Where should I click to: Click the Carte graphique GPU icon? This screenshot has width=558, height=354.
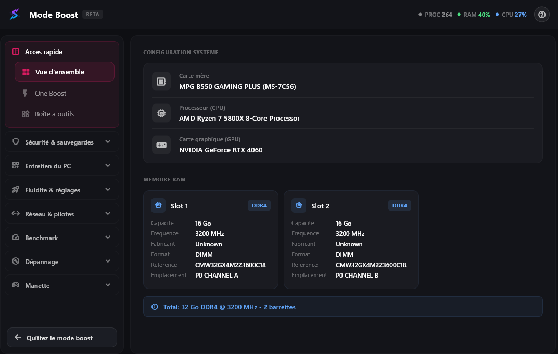coord(161,145)
